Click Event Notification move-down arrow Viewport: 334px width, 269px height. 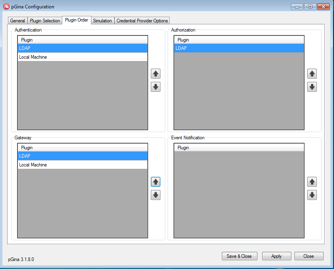[312, 195]
